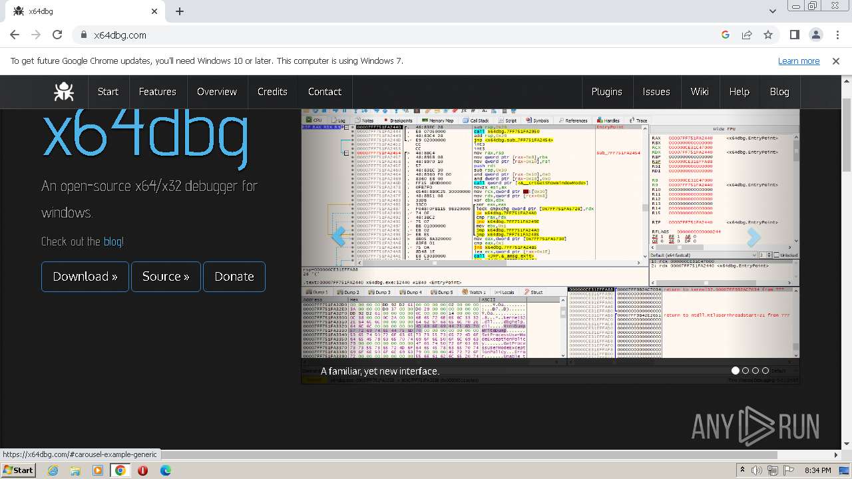Open the Google icon in the address bar

tap(726, 35)
